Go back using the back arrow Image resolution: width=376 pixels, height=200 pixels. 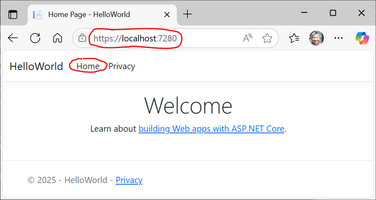pos(13,39)
